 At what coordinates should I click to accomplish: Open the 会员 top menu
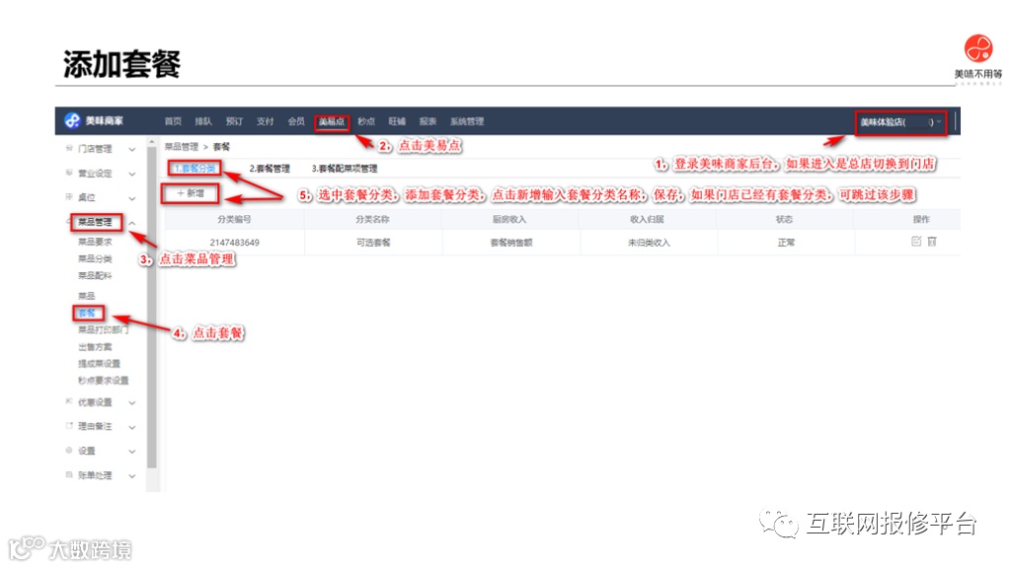296,121
